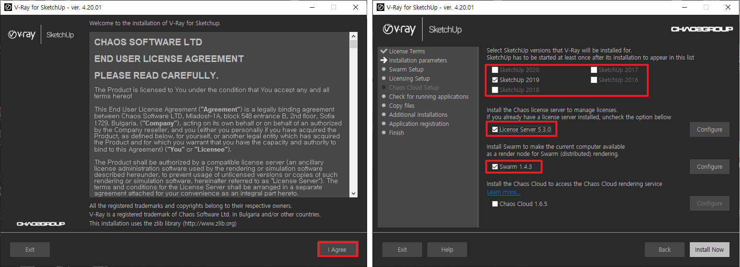Minimize the right V-Ray installer window
Viewport: 740px width, 267px height.
(684, 7)
